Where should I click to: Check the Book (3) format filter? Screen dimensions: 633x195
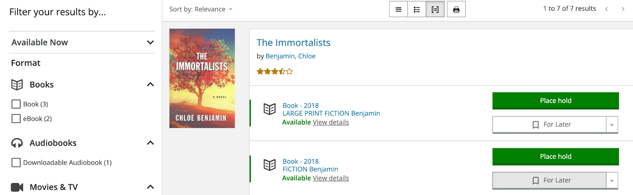click(x=16, y=104)
